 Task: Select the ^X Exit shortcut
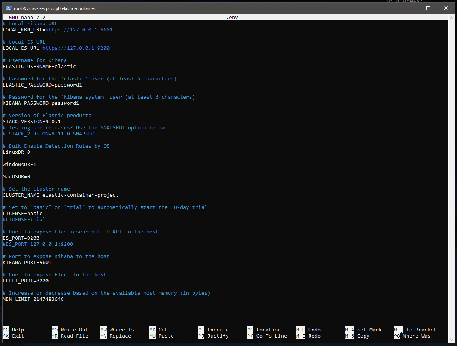coord(13,336)
